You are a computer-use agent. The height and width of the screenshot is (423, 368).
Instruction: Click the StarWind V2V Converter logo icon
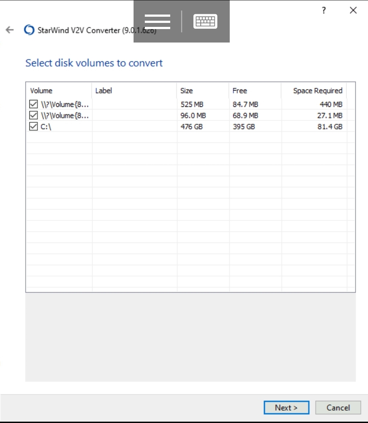click(29, 30)
